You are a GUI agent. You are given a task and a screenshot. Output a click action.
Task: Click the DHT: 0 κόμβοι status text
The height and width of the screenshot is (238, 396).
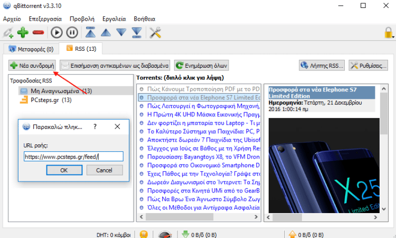[x=114, y=235]
